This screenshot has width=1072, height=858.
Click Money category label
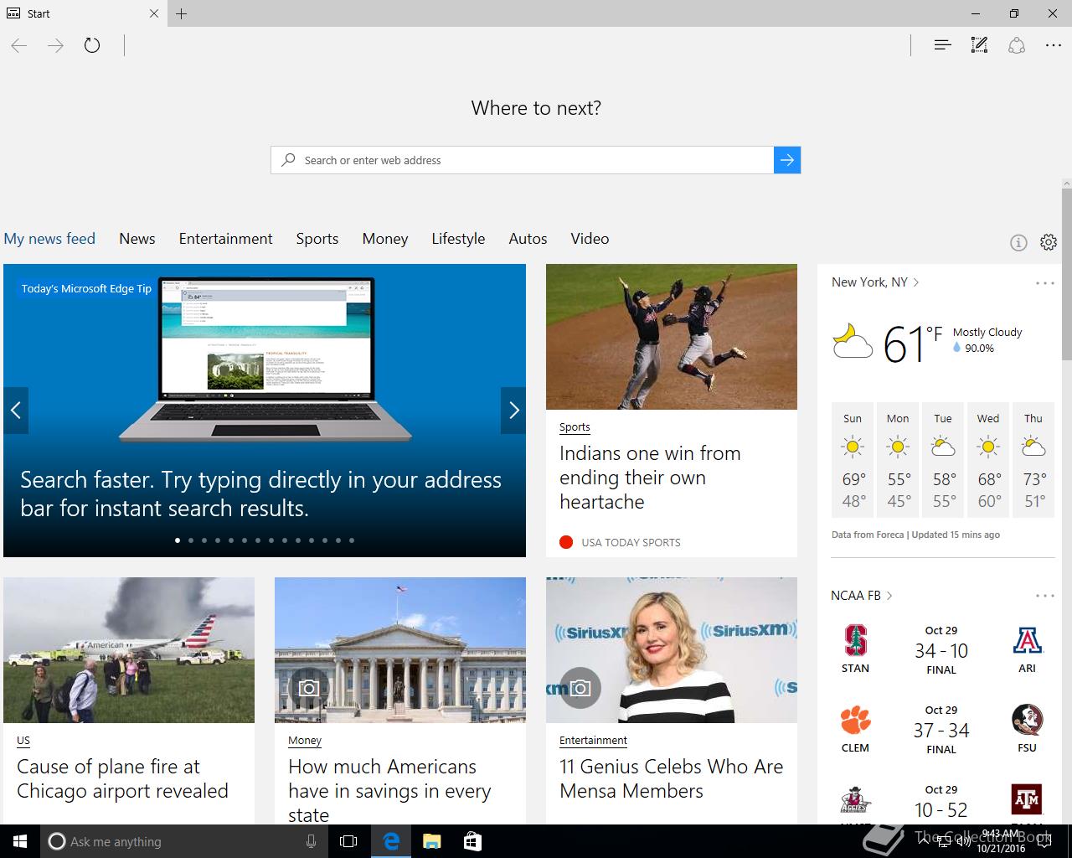point(305,741)
